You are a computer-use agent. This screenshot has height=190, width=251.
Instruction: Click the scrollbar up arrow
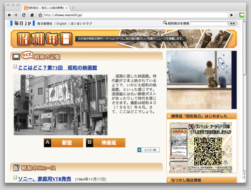pos(244,173)
